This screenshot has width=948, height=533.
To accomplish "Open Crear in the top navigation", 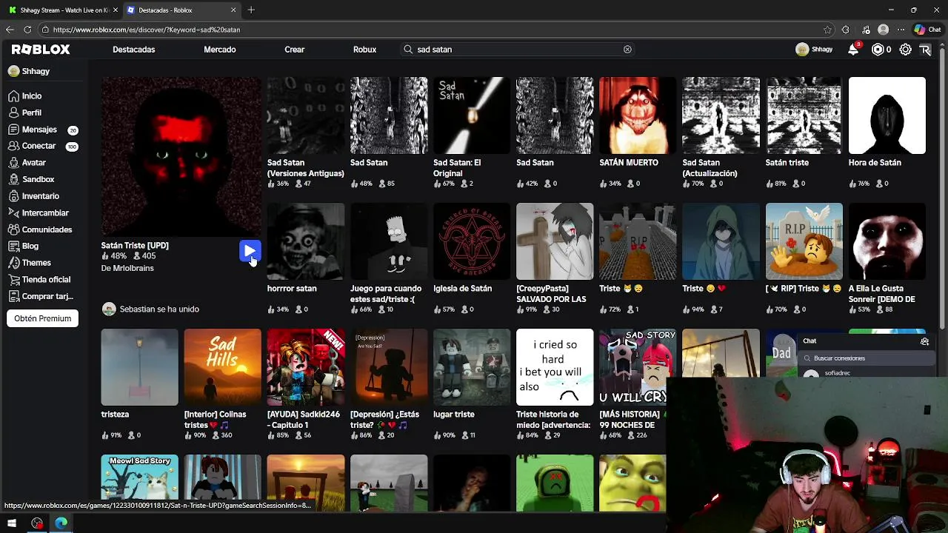I will pos(294,50).
